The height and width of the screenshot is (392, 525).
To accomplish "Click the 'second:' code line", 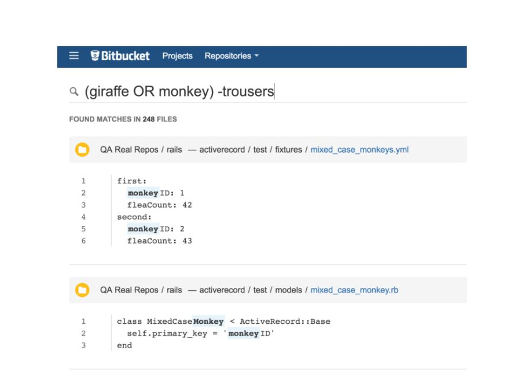I will (x=134, y=217).
